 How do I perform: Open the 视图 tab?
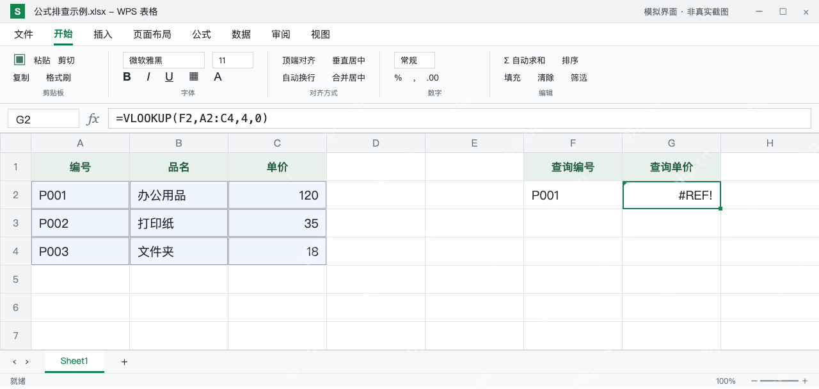321,35
